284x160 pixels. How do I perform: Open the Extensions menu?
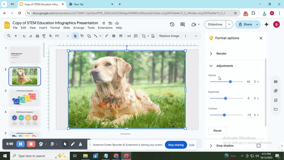click(105, 28)
